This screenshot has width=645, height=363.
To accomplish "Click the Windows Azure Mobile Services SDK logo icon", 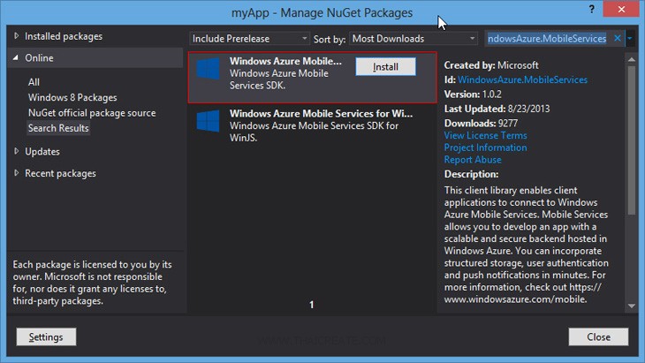I will coord(209,68).
